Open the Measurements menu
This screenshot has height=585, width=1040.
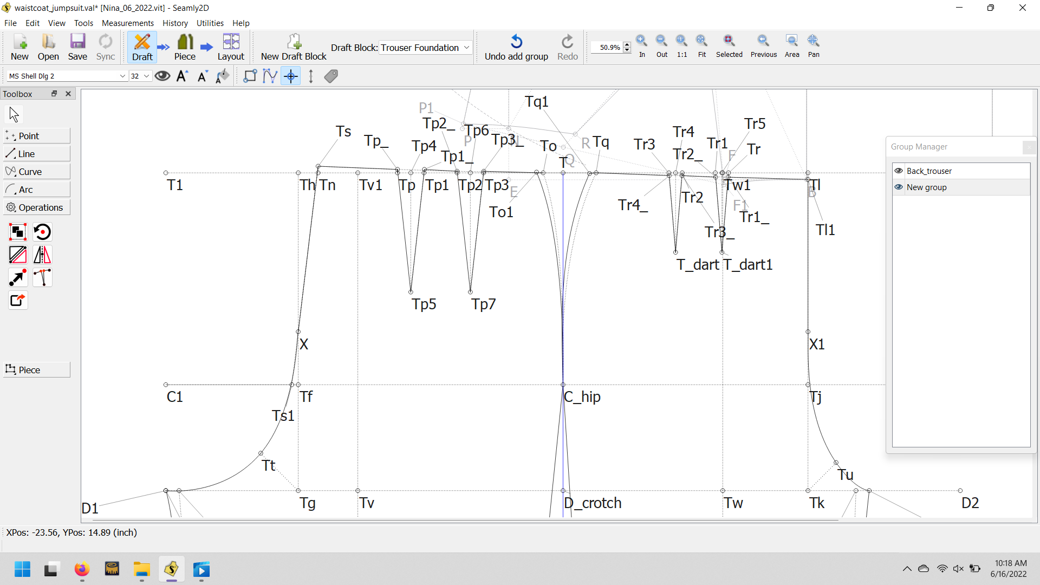(127, 23)
